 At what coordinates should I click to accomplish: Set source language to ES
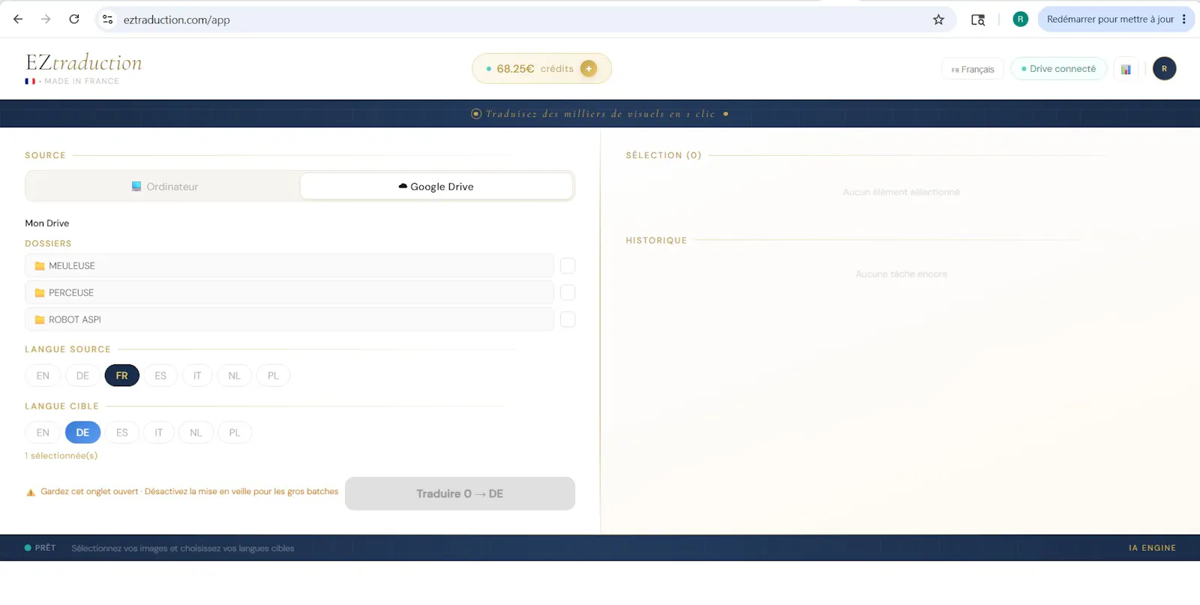[160, 376]
